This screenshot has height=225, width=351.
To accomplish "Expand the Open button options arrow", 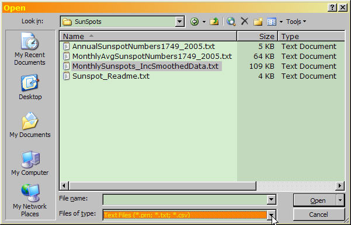I will 340,201.
